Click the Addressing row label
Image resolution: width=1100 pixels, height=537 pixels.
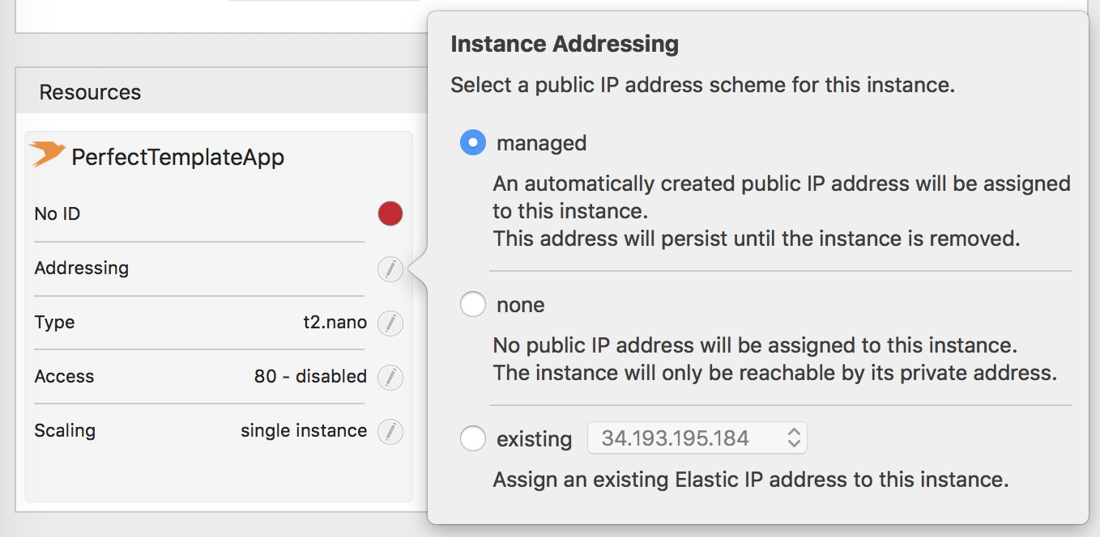click(82, 268)
